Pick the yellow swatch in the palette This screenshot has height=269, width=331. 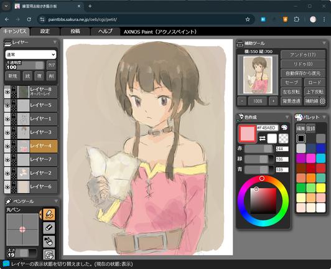[x=321, y=187]
